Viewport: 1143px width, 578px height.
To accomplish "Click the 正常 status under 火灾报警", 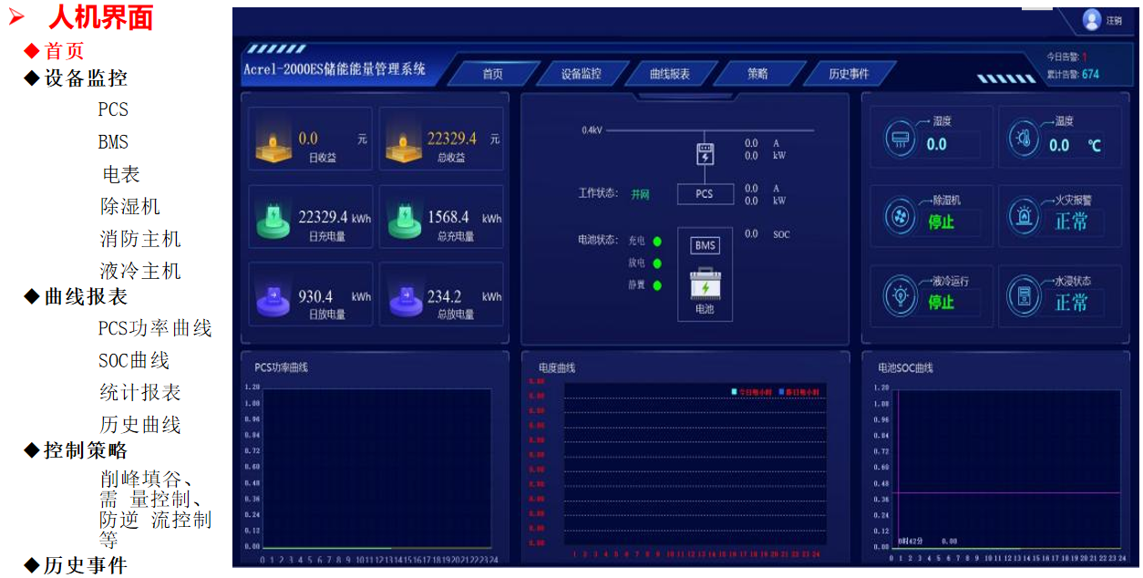I will tap(1072, 222).
